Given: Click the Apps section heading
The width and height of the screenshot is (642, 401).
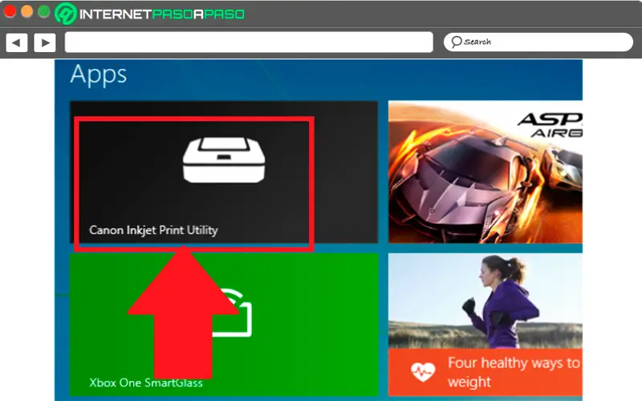Looking at the screenshot, I should point(98,75).
